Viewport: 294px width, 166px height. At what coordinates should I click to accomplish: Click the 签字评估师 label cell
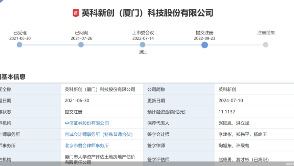[x=179, y=159]
